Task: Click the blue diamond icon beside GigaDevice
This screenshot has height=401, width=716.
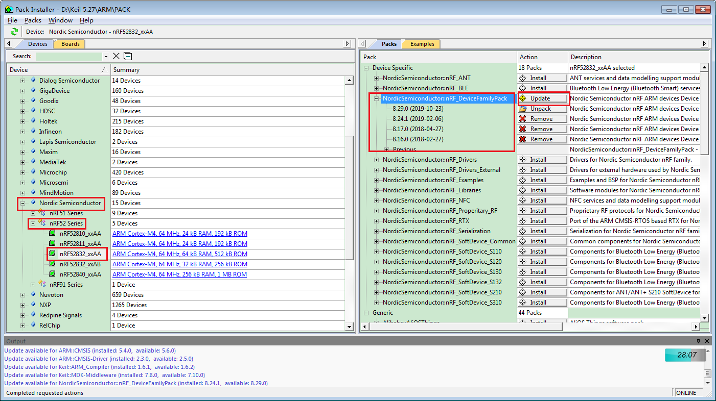Action: (x=33, y=91)
